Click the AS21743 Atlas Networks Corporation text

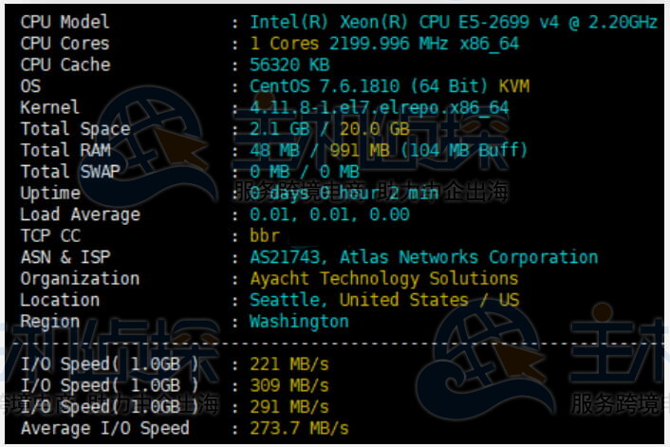423,257
